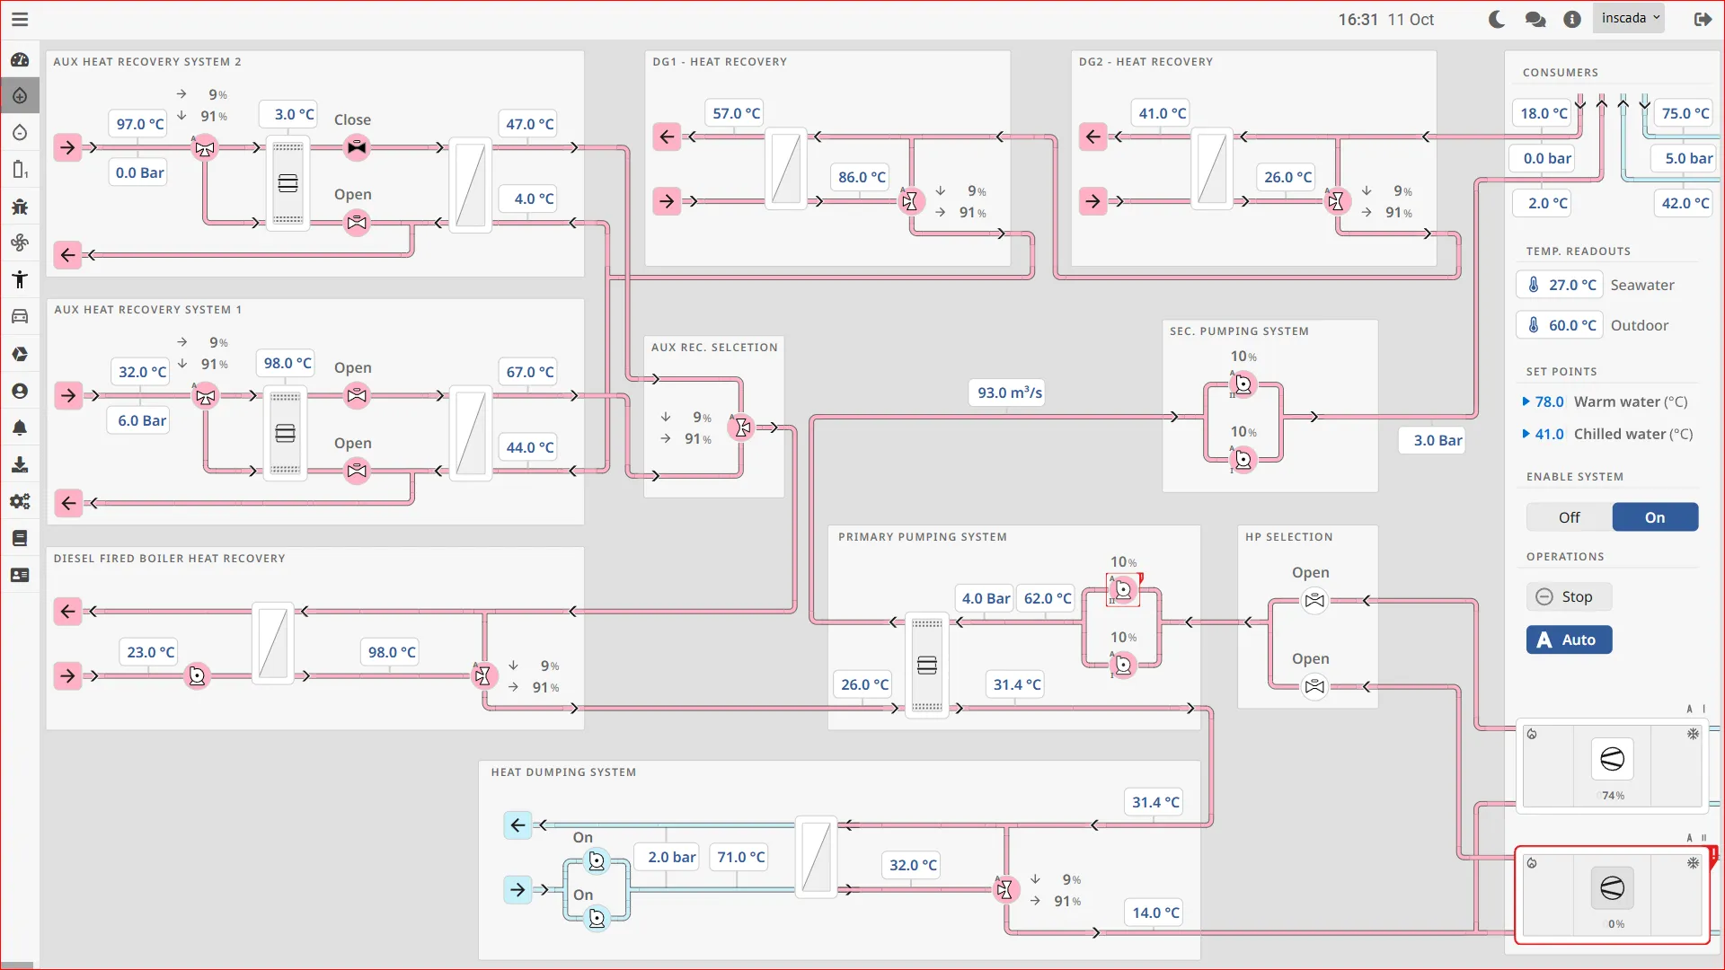Toggle dark mode with the moon icon
The image size is (1725, 970).
point(1497,19)
